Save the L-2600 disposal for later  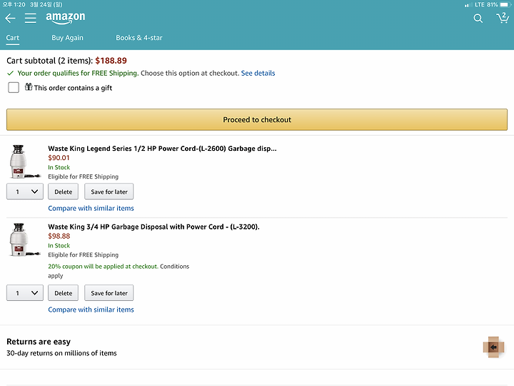tap(109, 192)
